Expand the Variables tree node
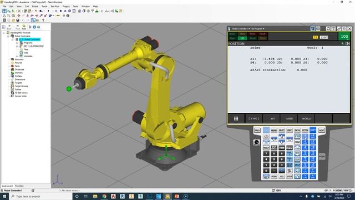This screenshot has width=355, height=200. click(x=17, y=56)
